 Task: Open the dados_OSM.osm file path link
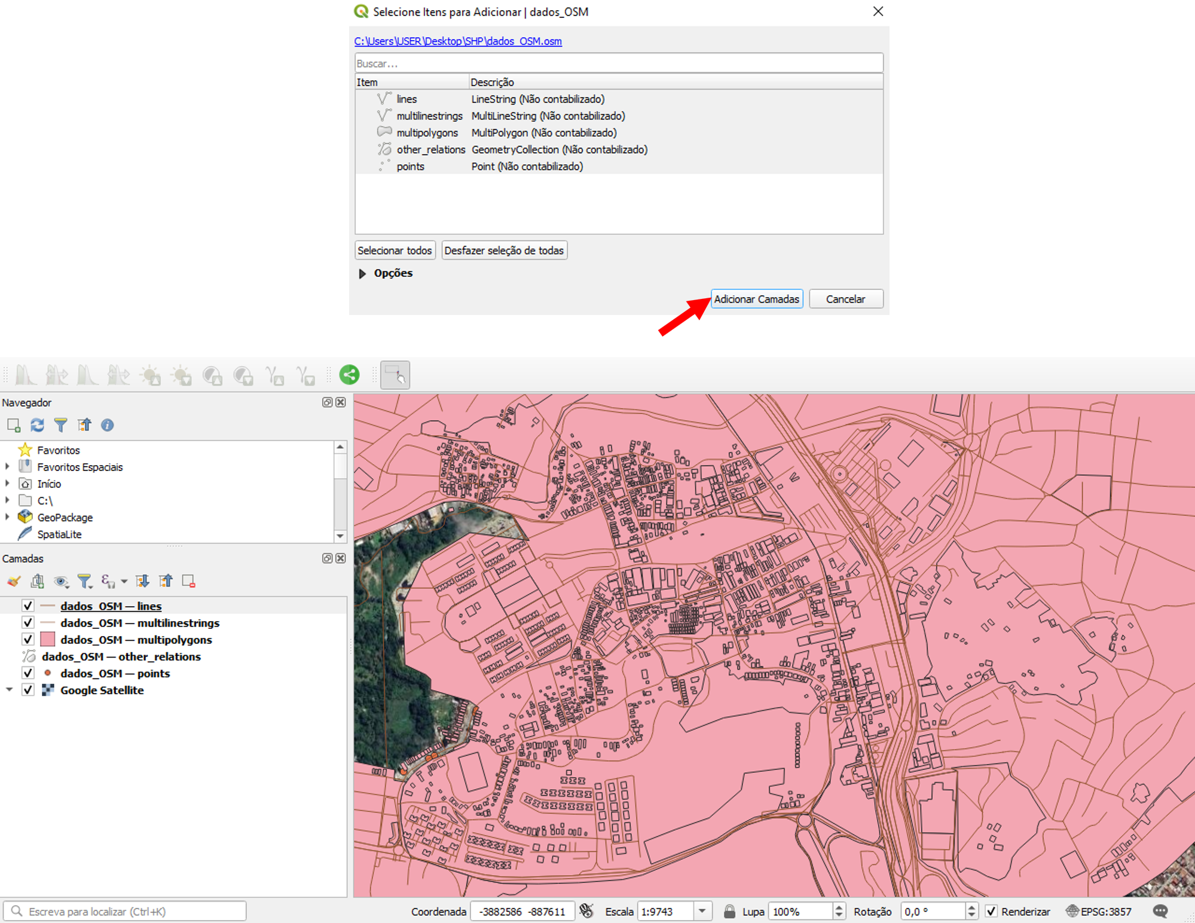tap(458, 41)
